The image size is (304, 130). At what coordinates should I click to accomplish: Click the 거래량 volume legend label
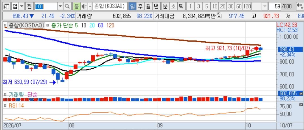point(16,95)
